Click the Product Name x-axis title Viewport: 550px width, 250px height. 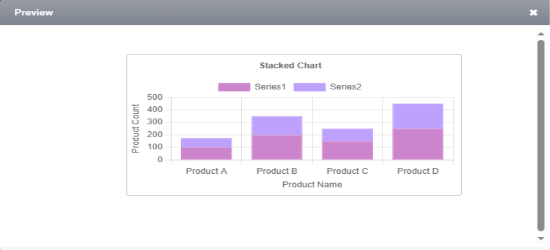(312, 185)
